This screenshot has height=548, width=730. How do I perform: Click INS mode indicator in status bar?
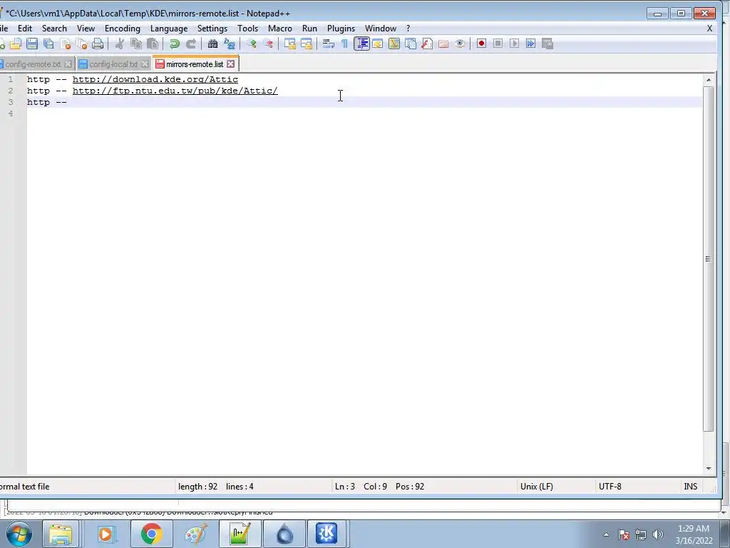[x=690, y=487]
